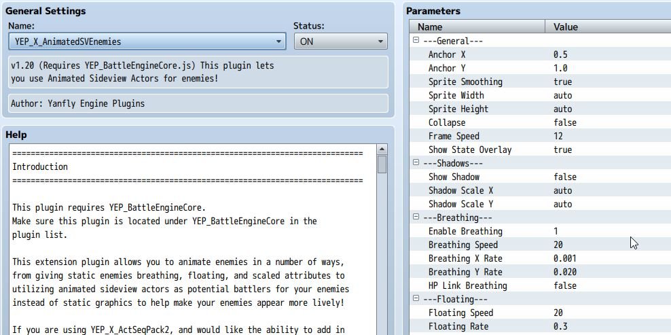Click the Show Shadow value false

pos(565,177)
